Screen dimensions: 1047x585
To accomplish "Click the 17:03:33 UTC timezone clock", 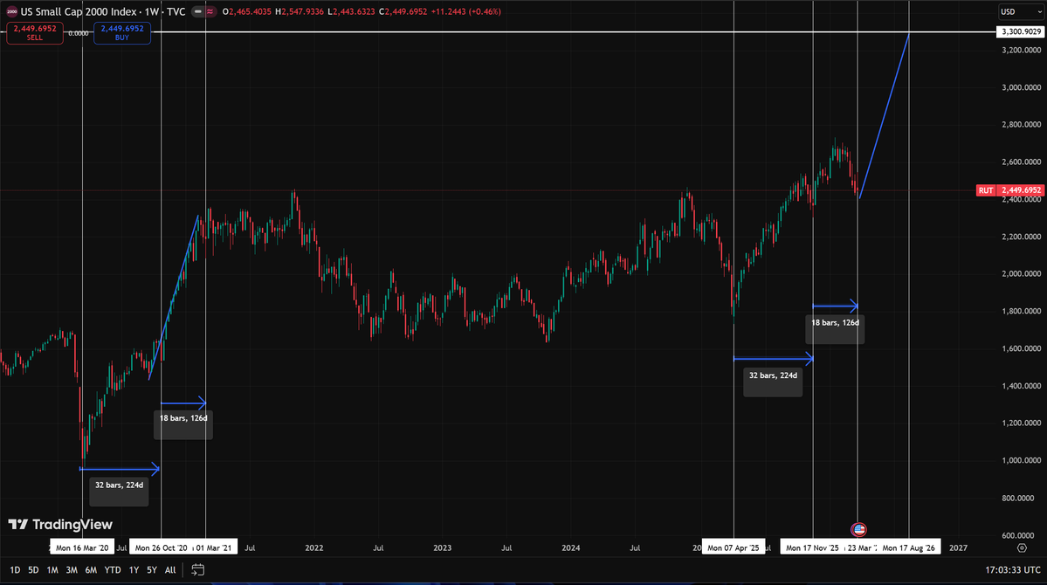I will 1012,569.
